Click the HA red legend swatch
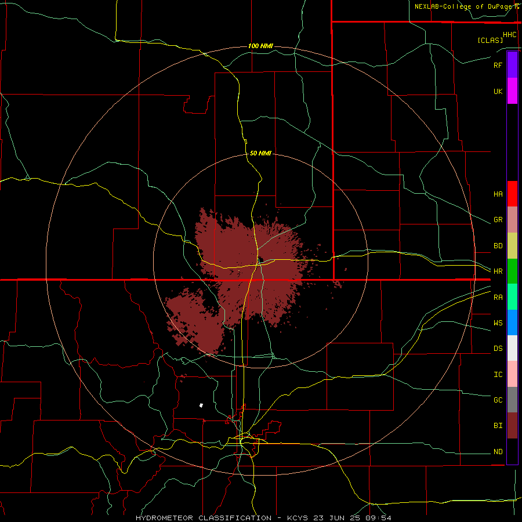Screen dimensions: 522x522 [x=512, y=194]
